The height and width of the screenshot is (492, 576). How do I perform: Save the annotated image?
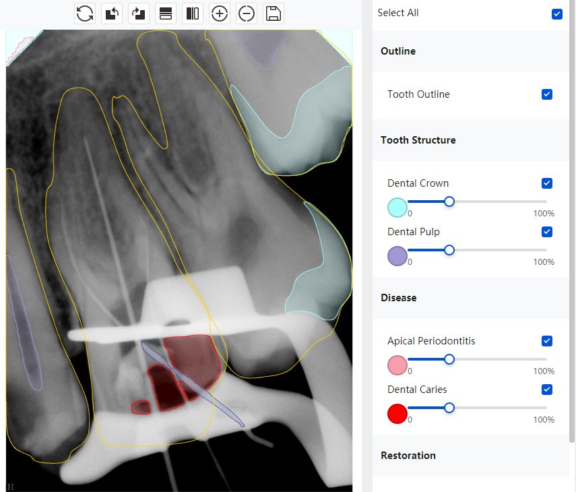274,14
